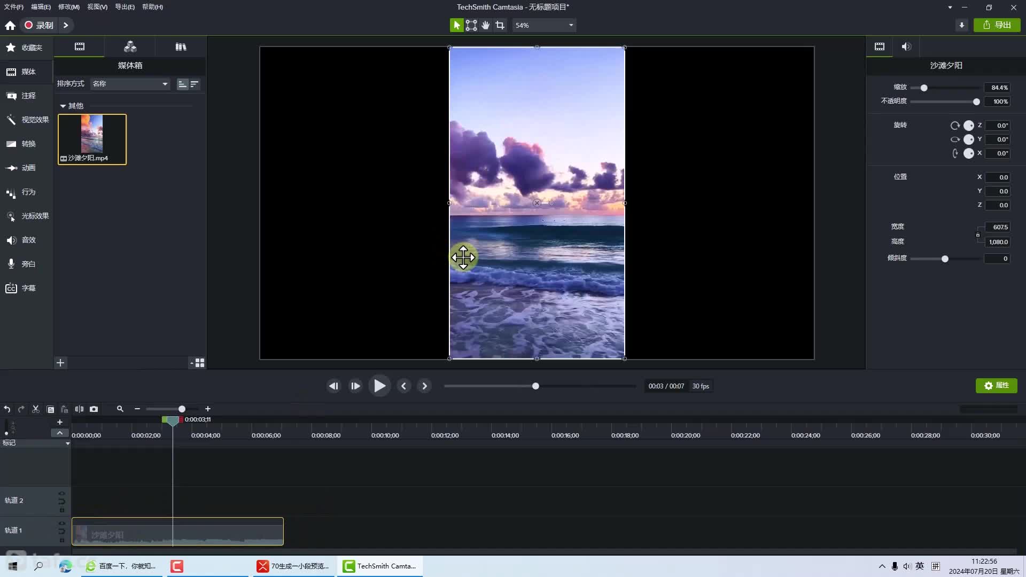Open the 54% canvas zoom dropdown

(x=544, y=25)
